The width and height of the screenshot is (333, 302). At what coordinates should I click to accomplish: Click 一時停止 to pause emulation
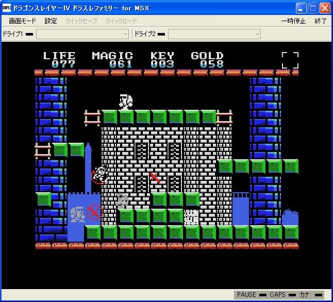pos(293,21)
